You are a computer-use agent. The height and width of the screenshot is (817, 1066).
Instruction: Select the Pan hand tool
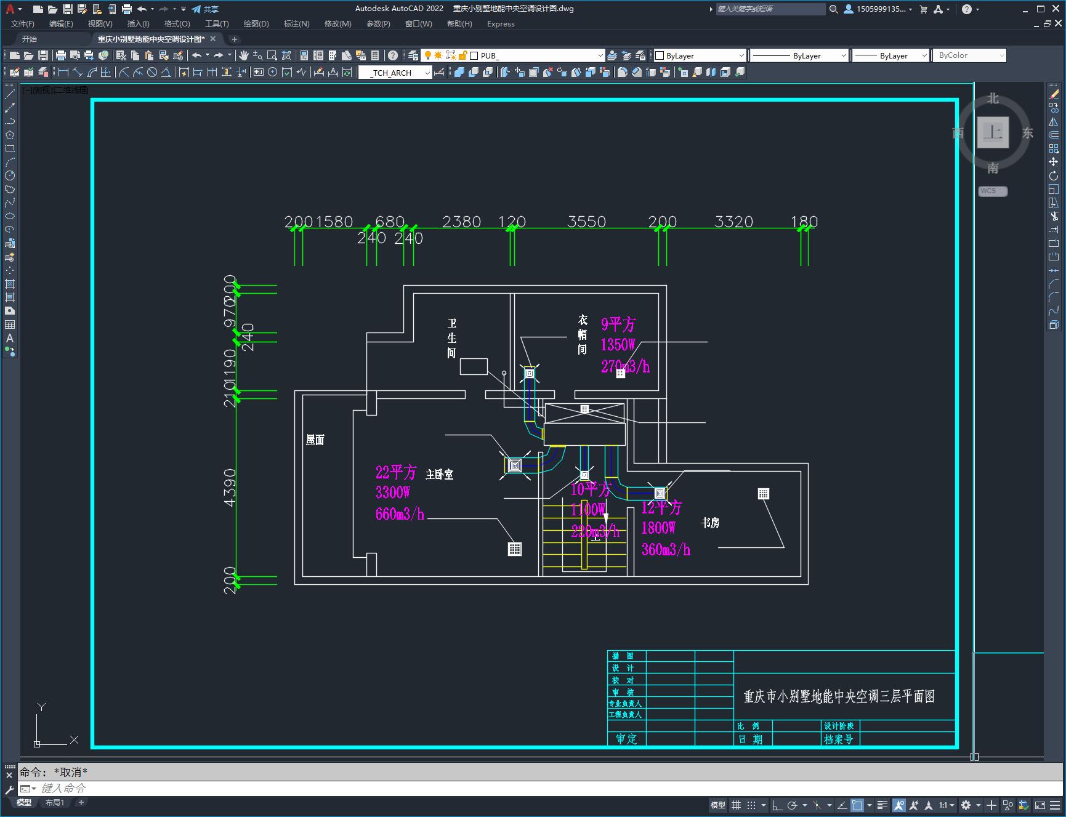tap(244, 55)
